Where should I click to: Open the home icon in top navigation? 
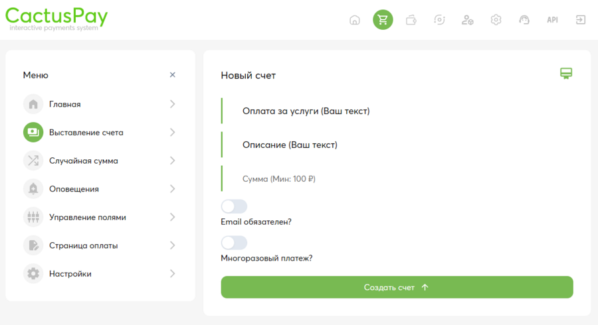click(355, 20)
